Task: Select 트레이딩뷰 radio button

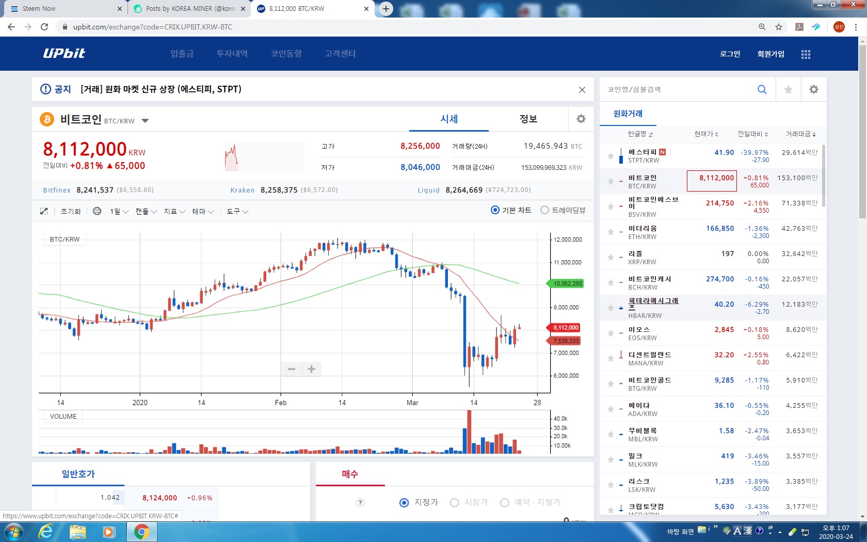Action: click(544, 210)
